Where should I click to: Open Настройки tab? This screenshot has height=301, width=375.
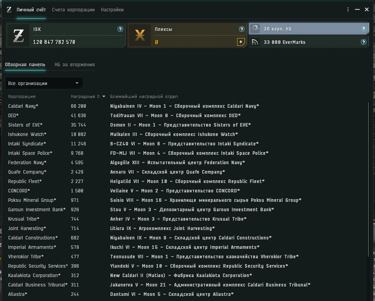[x=112, y=10]
